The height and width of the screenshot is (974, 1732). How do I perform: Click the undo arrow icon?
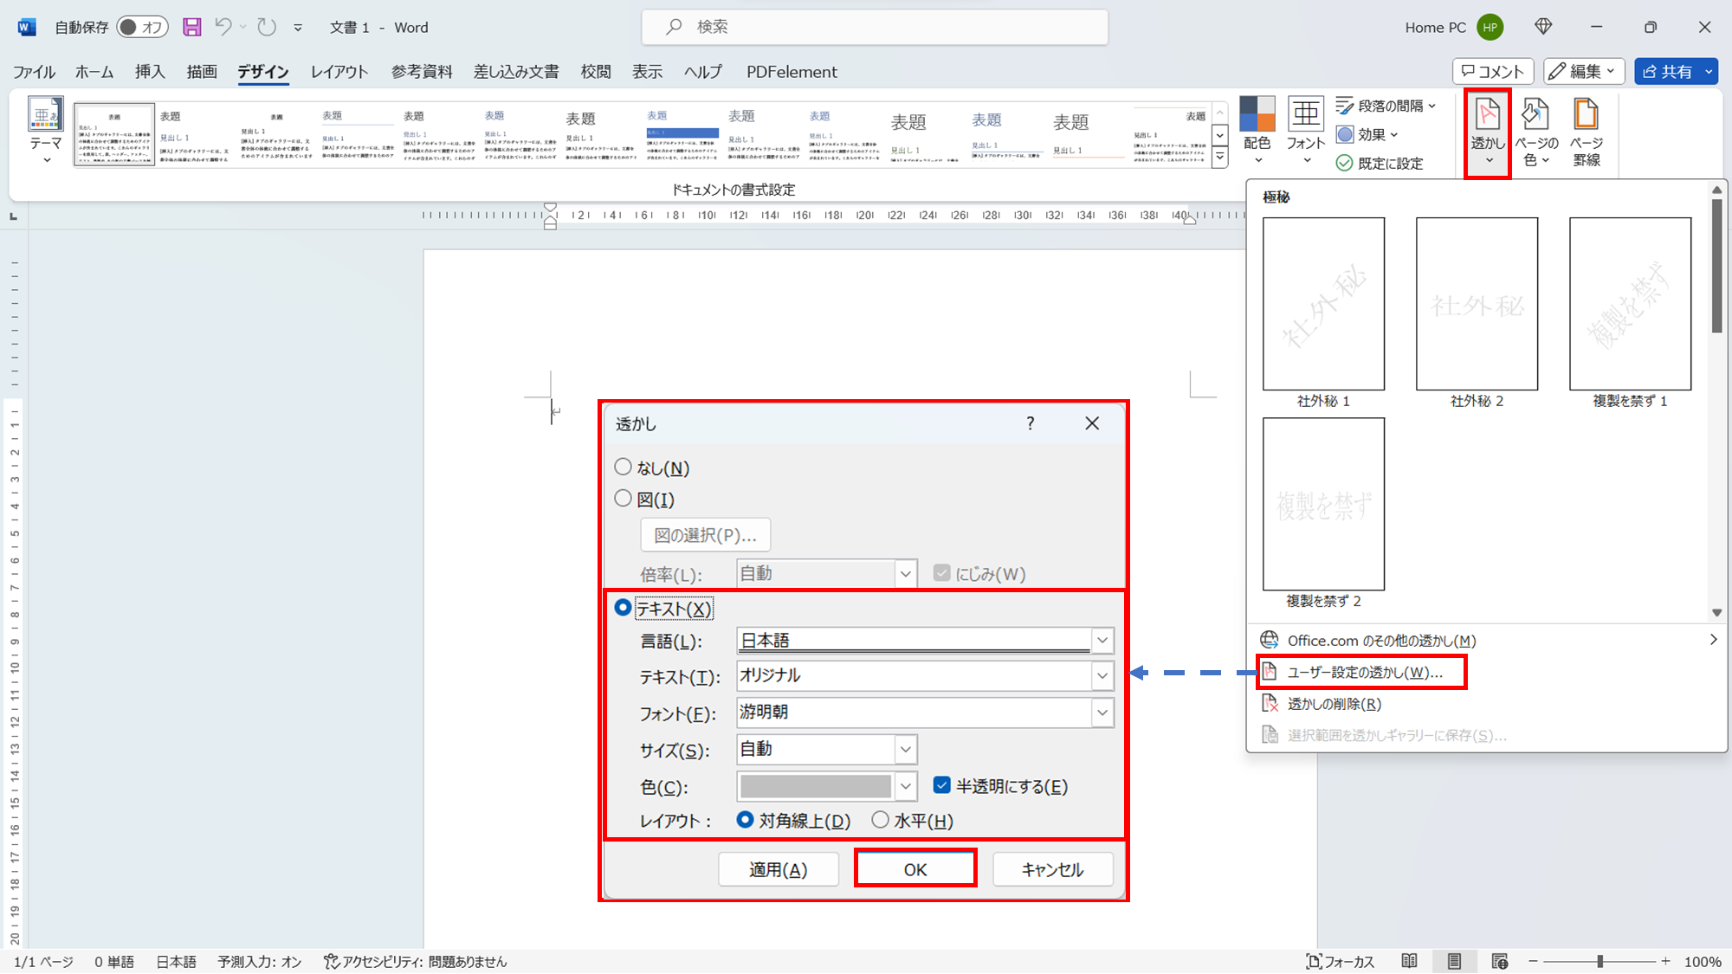click(223, 27)
